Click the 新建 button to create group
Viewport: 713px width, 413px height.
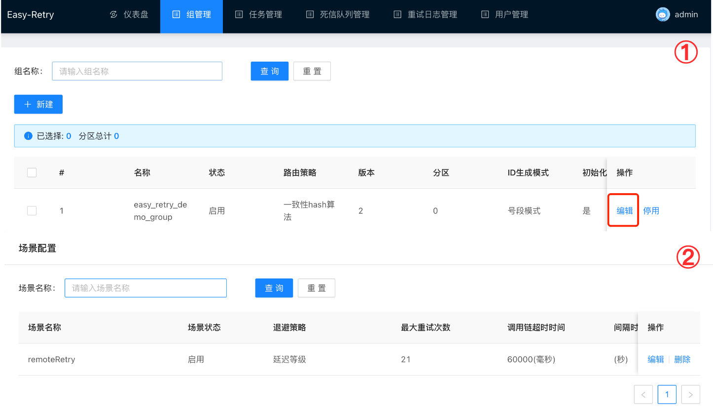coord(38,104)
